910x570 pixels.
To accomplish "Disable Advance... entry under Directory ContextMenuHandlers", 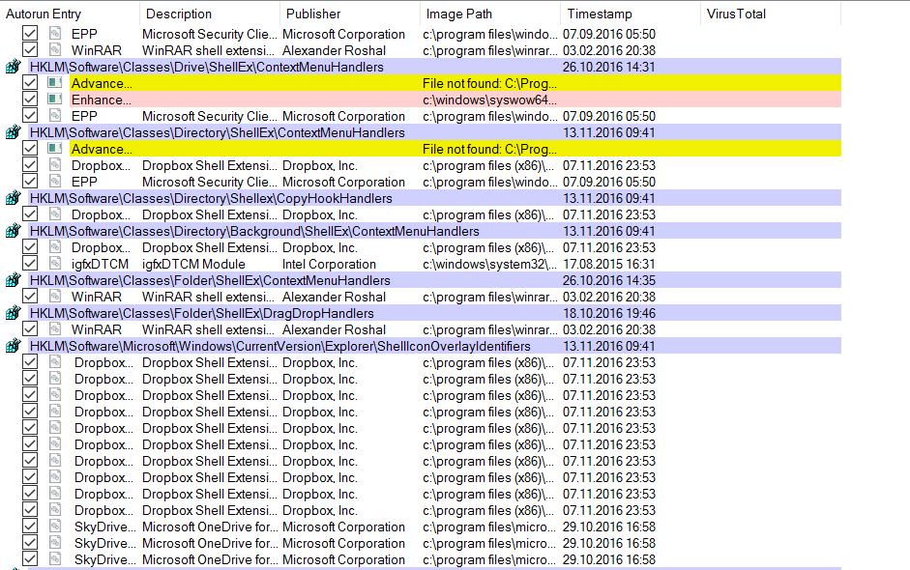I will coord(30,149).
